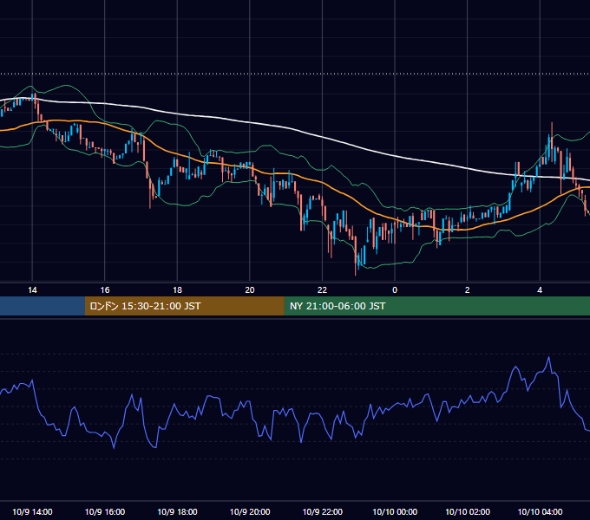Select the 2 hour axis label

467,290
